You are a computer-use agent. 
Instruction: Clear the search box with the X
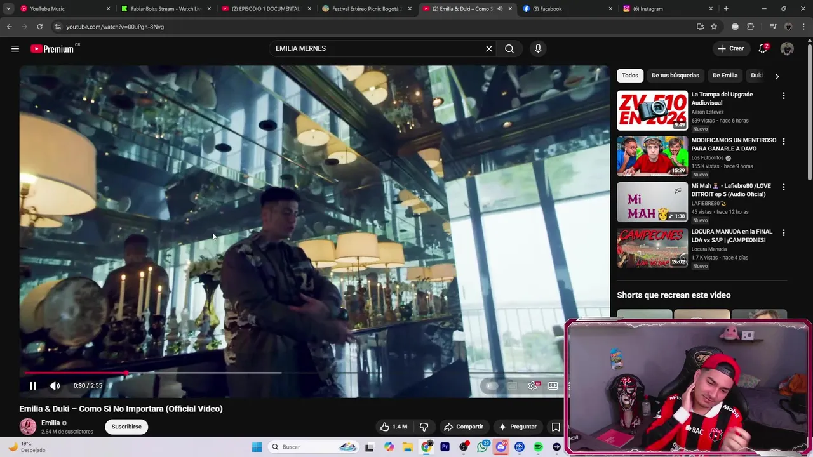click(489, 49)
